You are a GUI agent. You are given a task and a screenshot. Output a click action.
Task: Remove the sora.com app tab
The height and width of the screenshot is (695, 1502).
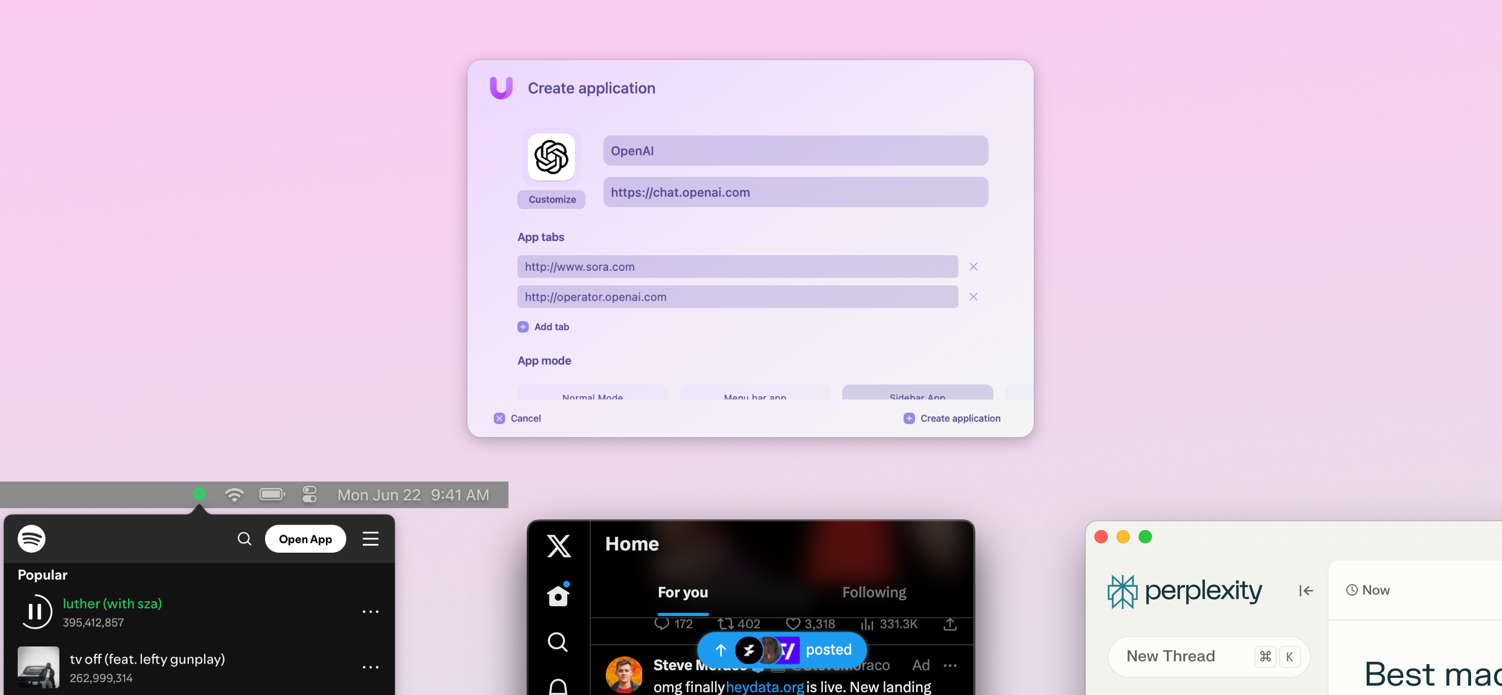(973, 267)
